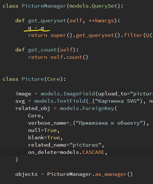Viewport: 153px width, 184px height.
Task: Click the "Привязана к объекту" string
Action: 109,123
